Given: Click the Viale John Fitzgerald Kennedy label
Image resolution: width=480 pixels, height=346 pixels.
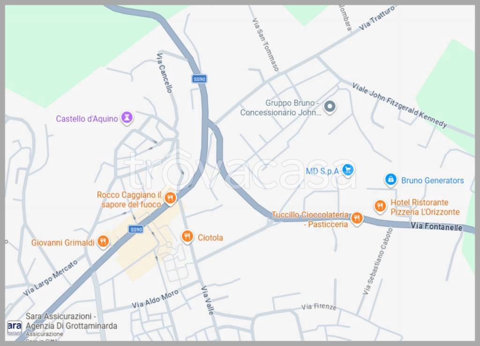Looking at the screenshot, I should [399, 105].
